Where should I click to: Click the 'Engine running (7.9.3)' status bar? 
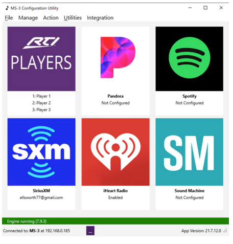click(115, 221)
